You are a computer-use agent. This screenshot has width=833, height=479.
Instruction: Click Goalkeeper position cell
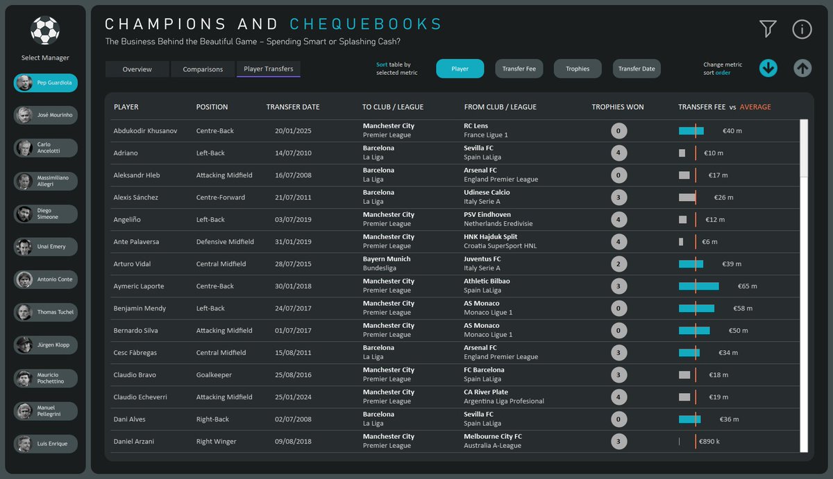[x=215, y=375]
